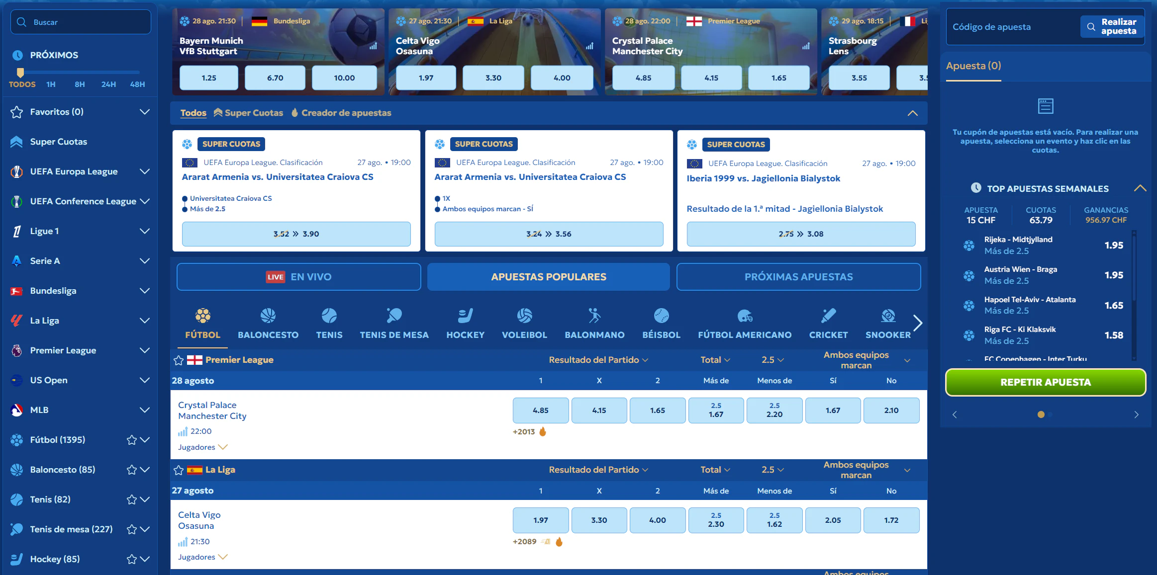Open Celta Vigo row statistics chart icon

tap(183, 542)
